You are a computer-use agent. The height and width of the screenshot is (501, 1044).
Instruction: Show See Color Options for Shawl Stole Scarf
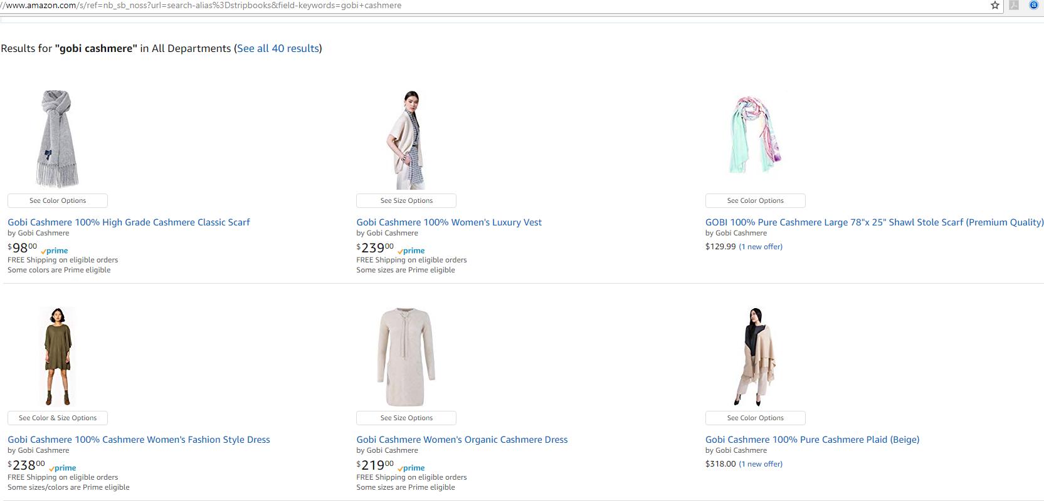pos(755,201)
